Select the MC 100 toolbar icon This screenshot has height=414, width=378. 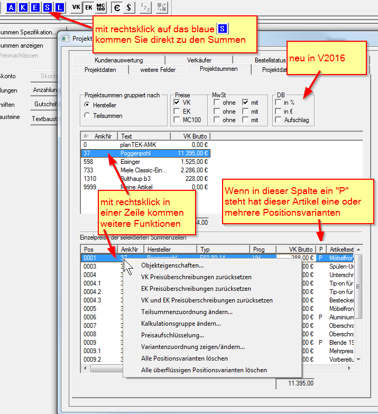point(101,7)
